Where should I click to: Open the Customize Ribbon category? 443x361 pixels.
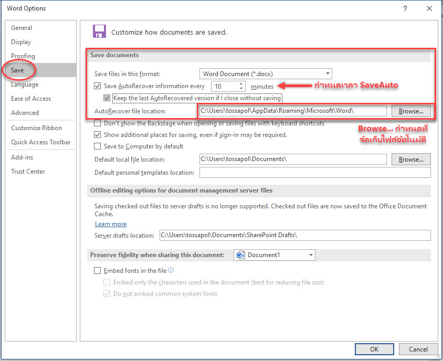tap(41, 128)
